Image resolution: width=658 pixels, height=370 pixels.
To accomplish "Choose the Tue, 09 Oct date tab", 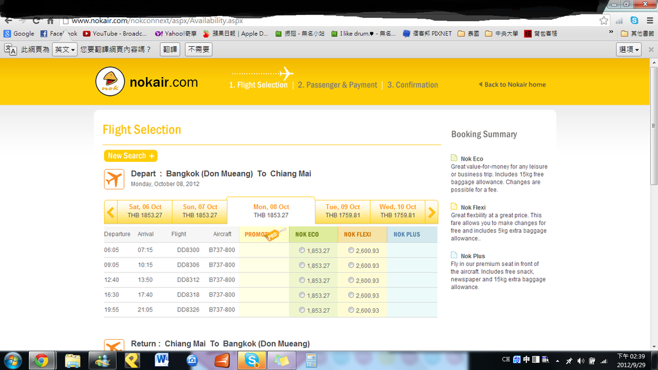I will pos(342,211).
